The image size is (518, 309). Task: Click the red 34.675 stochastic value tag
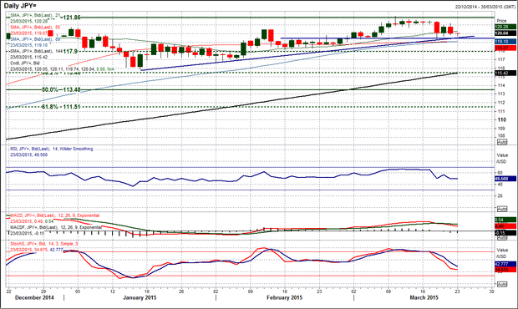tap(505, 270)
